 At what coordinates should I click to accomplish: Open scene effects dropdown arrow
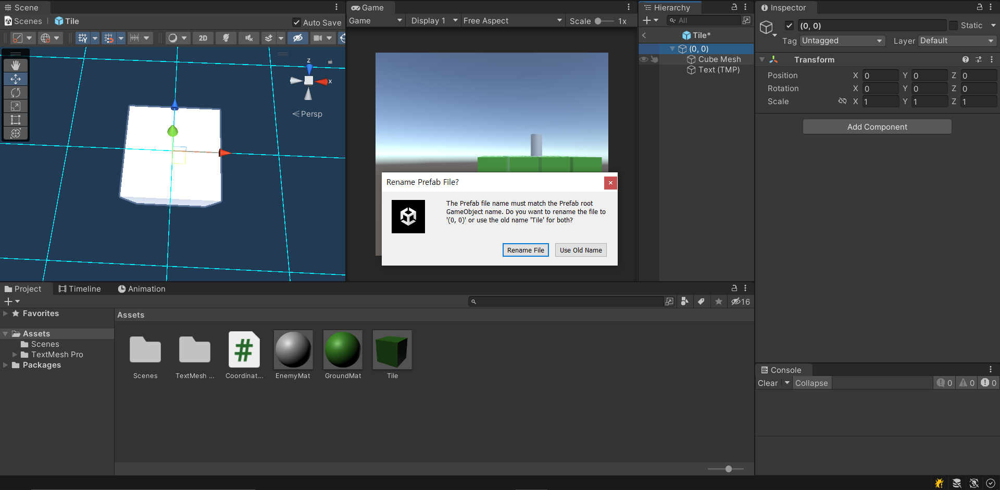281,38
